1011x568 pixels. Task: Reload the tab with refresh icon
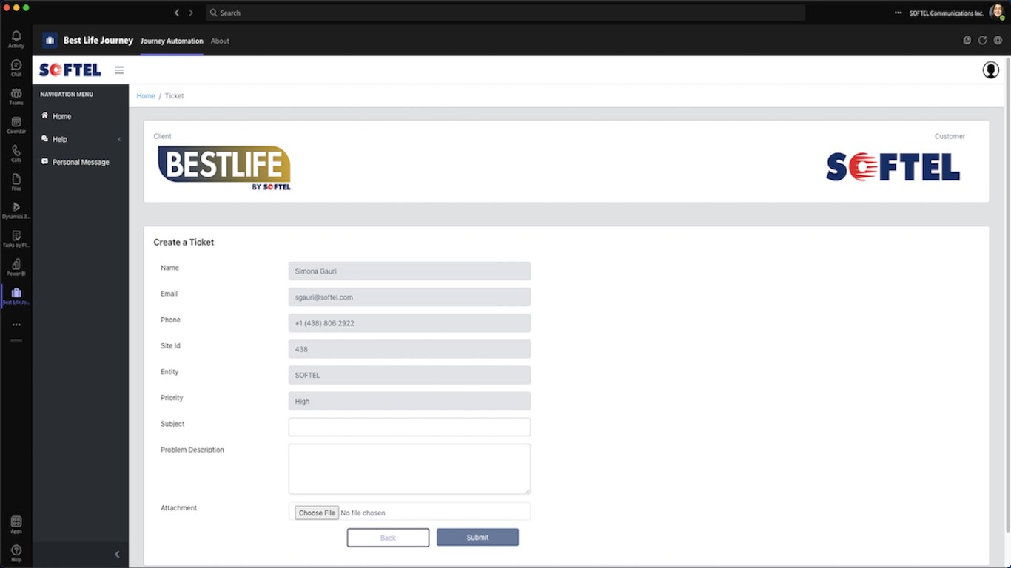click(982, 41)
